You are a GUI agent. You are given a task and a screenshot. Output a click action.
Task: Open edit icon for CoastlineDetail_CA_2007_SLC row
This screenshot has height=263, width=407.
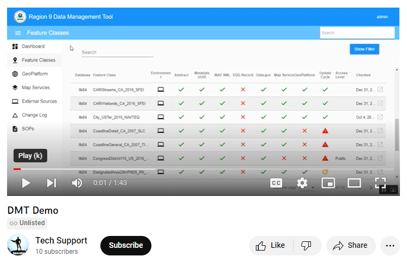380,131
